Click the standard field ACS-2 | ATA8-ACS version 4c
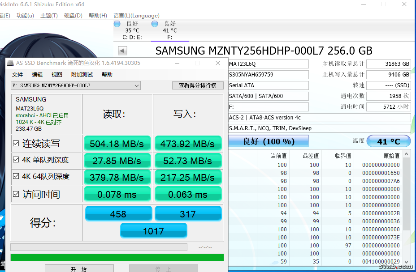The image size is (416, 272). 320,117
